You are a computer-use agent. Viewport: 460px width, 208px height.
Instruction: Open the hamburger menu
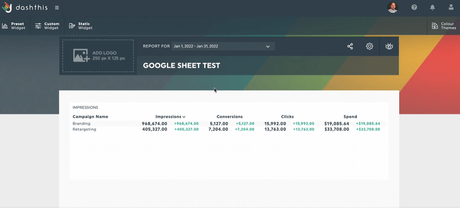tap(57, 7)
